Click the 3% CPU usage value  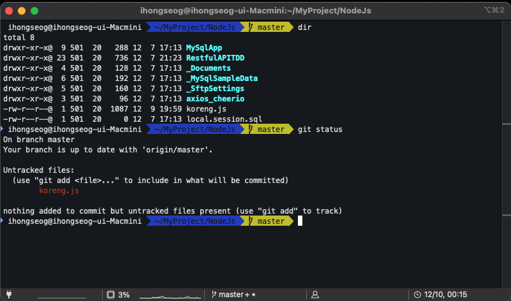pyautogui.click(x=124, y=295)
